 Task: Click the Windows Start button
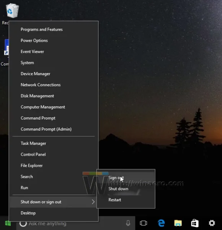(8, 223)
